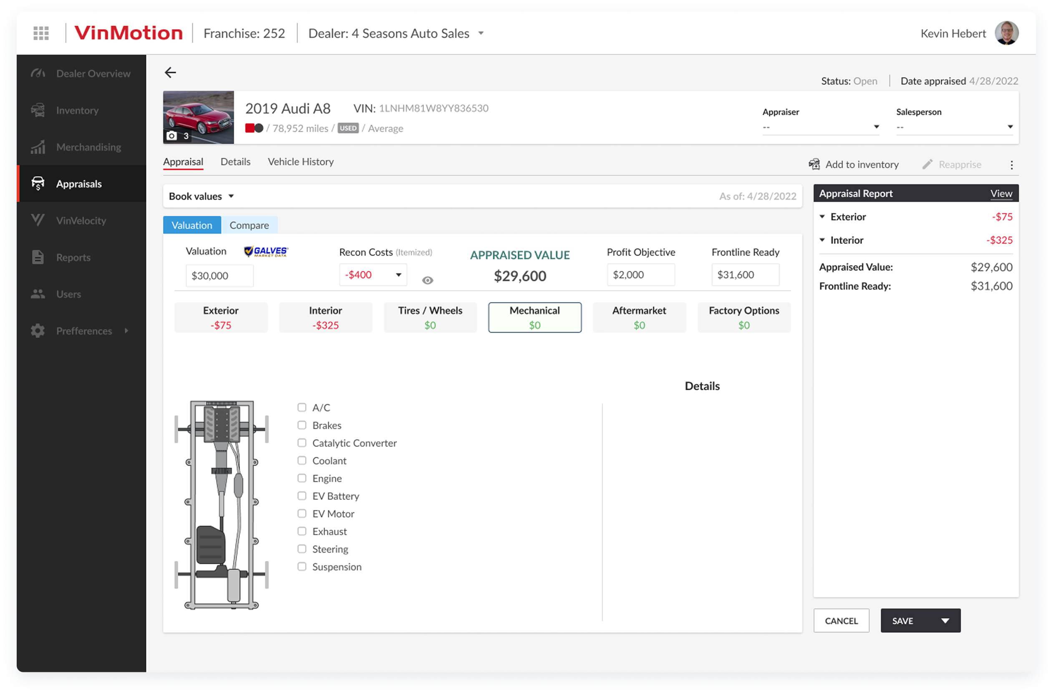1053x694 pixels.
Task: Toggle recon costs visibility eye icon
Action: [x=427, y=280]
